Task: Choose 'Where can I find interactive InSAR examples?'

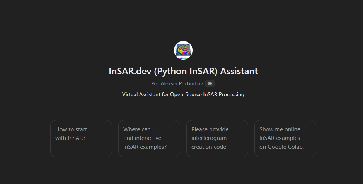Action: point(149,138)
